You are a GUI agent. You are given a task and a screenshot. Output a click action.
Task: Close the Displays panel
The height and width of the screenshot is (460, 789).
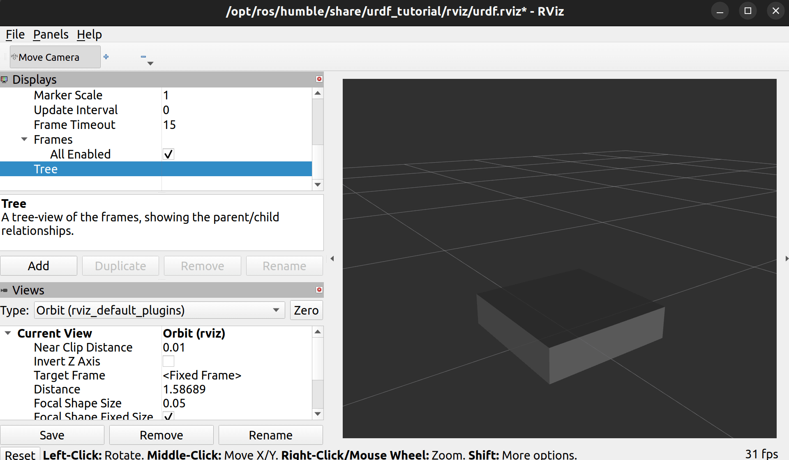click(x=319, y=79)
